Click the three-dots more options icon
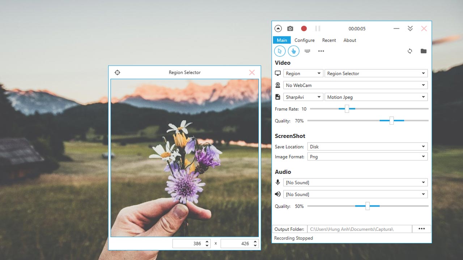Viewport: 463px width, 260px height. [x=321, y=51]
